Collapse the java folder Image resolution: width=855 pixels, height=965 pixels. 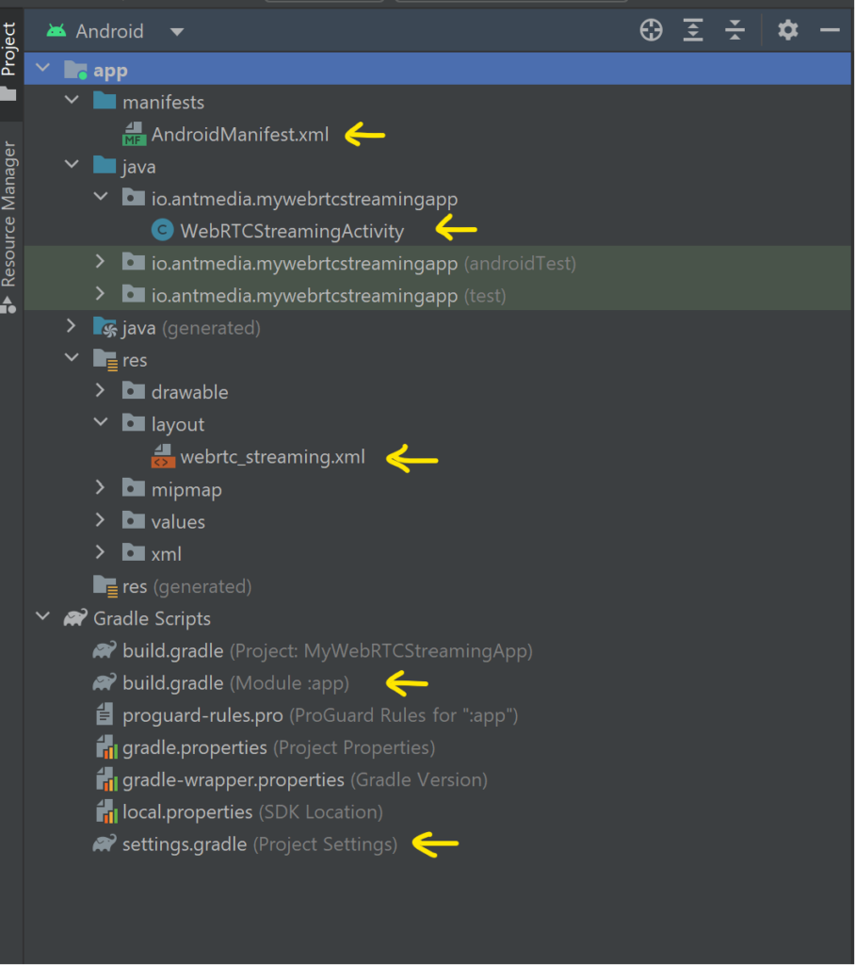(x=72, y=164)
